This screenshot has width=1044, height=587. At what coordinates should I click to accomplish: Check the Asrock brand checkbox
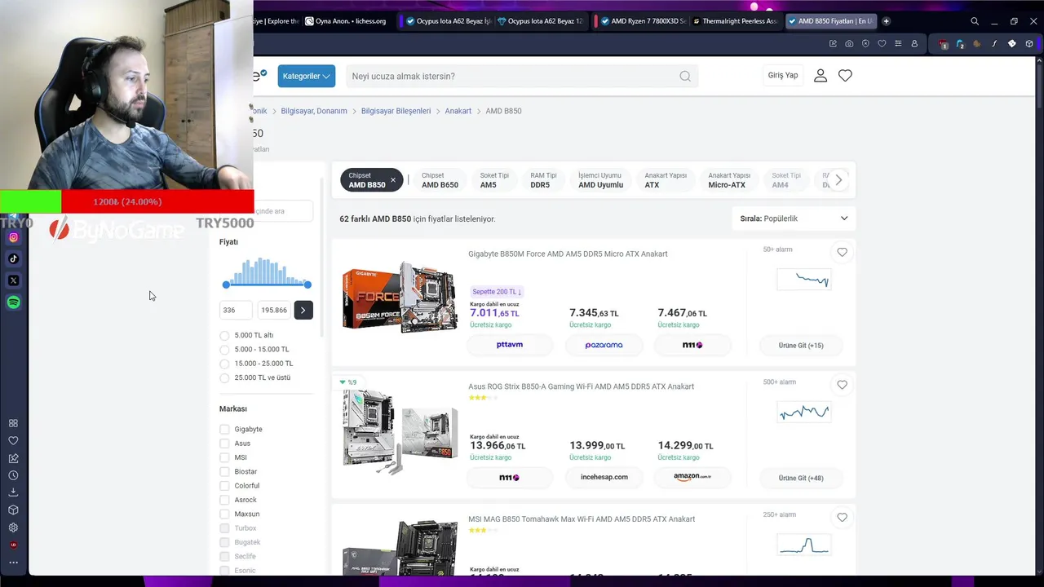[x=224, y=500]
